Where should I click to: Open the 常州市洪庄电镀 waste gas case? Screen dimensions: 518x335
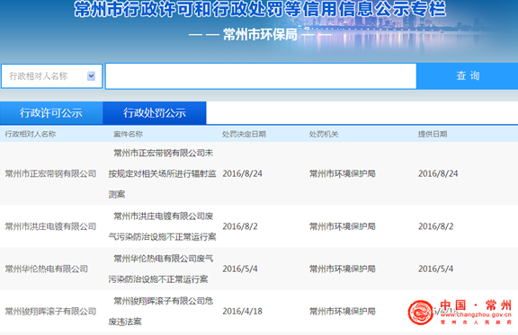click(162, 226)
